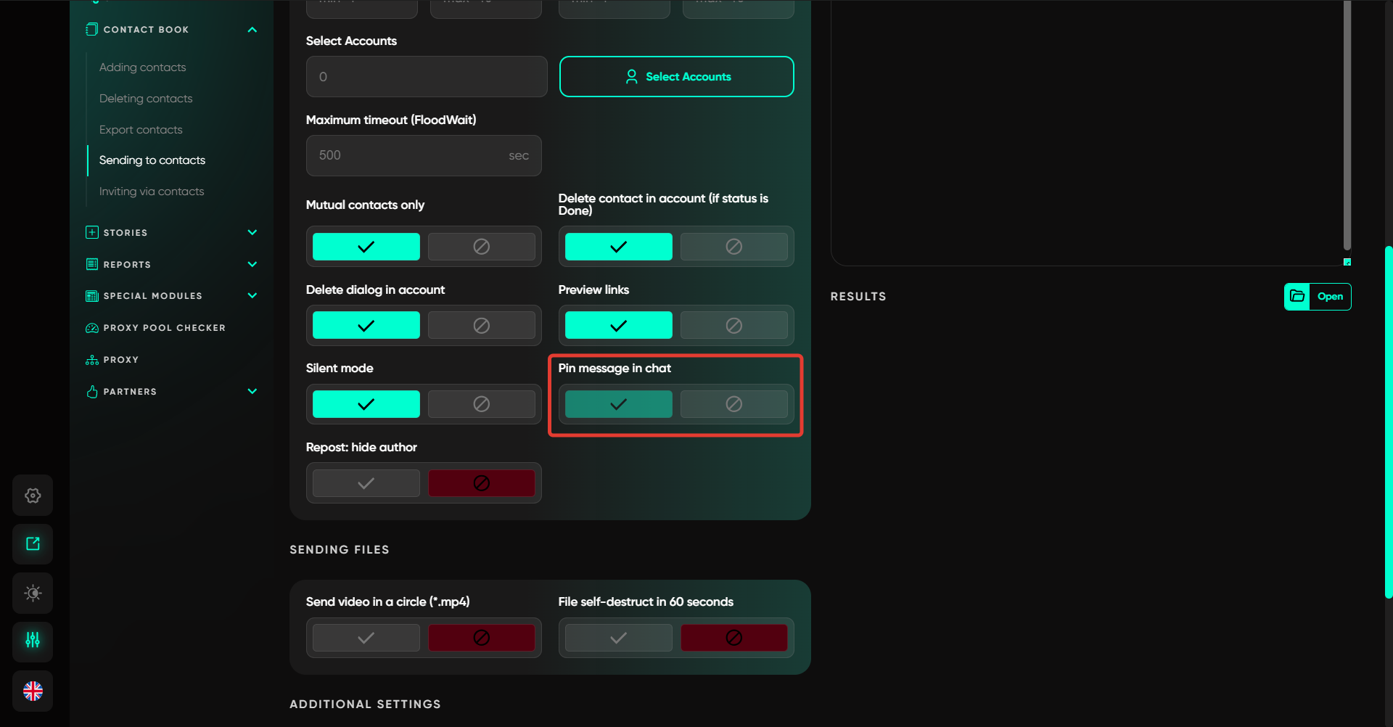This screenshot has width=1393, height=727.
Task: Go to Inviting via contacts
Action: (x=152, y=192)
